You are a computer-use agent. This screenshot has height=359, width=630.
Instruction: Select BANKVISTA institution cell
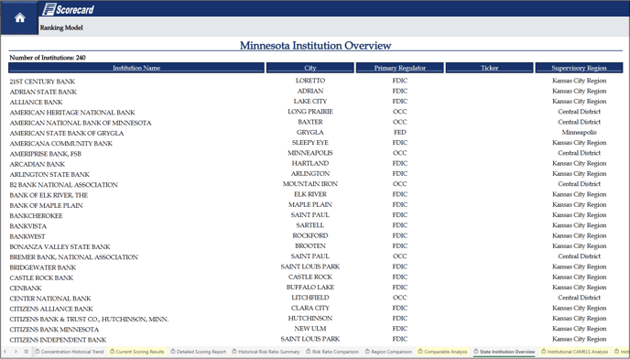pyautogui.click(x=28, y=226)
